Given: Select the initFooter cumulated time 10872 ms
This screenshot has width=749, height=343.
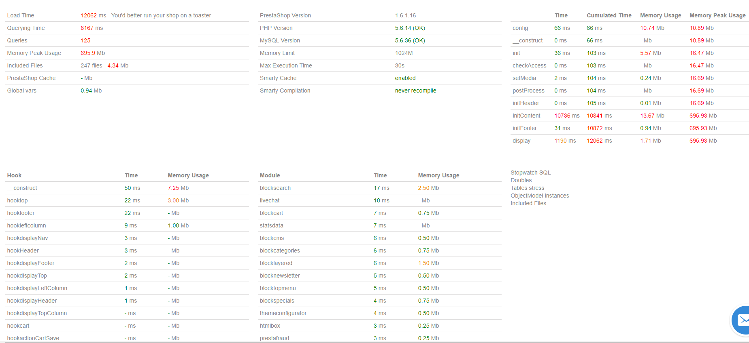Looking at the screenshot, I should [600, 128].
